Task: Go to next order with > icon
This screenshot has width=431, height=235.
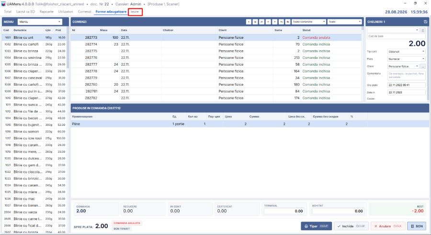Action: pos(274,22)
